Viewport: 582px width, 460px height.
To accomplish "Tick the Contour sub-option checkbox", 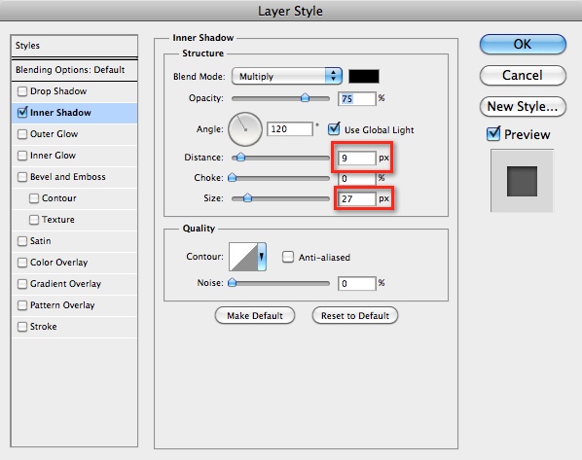I will tap(34, 198).
